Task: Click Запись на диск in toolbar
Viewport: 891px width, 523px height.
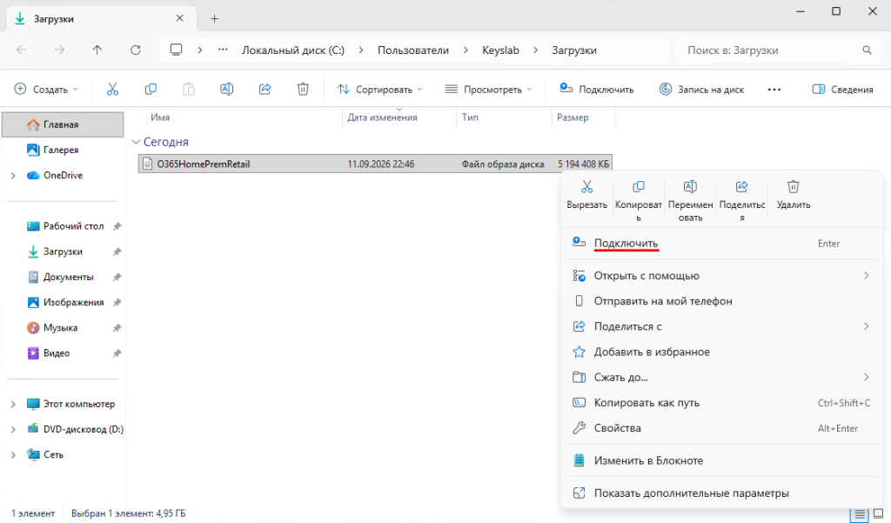Action: coord(702,90)
